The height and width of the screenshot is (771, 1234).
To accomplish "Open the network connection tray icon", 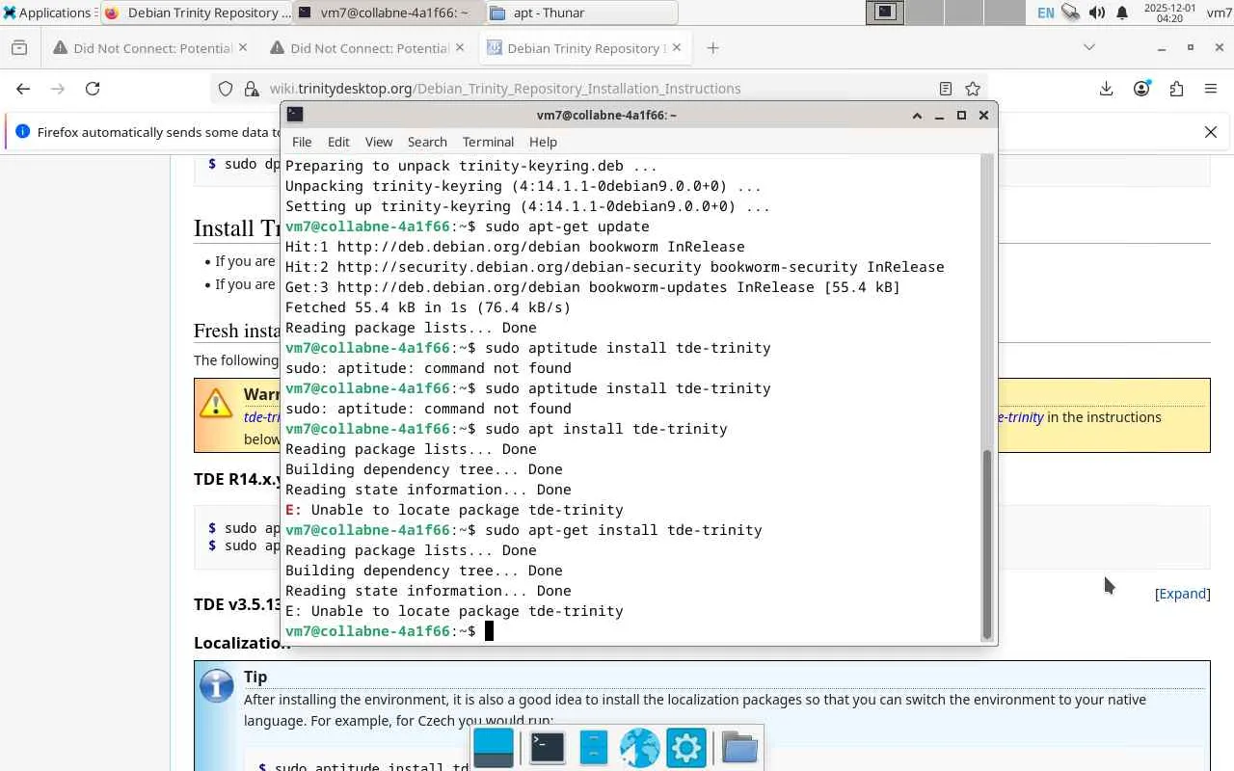I will coord(1070,13).
